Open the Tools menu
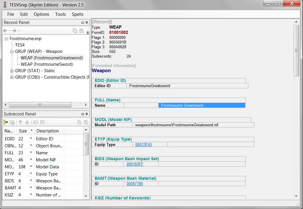This screenshot has width=303, height=209. pos(60,14)
